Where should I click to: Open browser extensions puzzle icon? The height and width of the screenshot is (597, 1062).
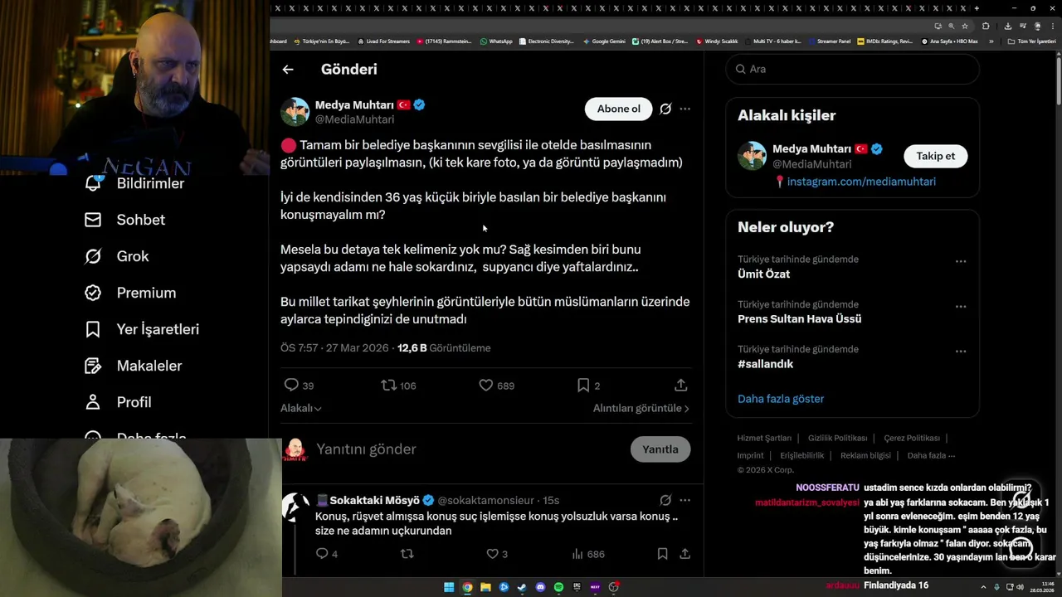point(986,26)
